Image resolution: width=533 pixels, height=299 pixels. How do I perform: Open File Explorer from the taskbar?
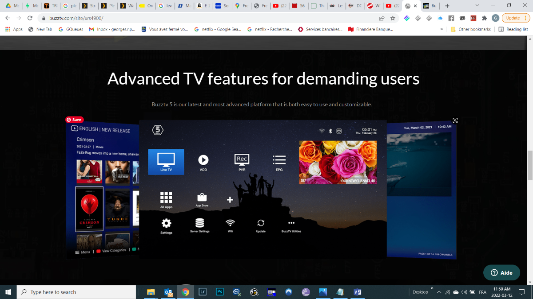pos(151,292)
